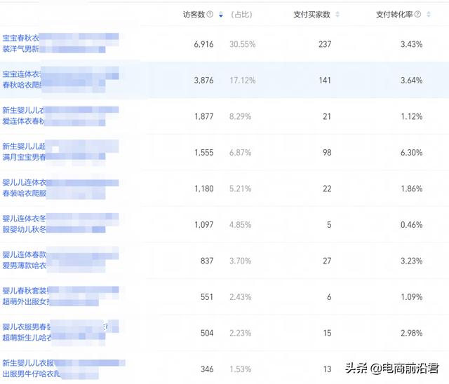Select the visitor count 1,180
The height and width of the screenshot is (384, 449).
[x=204, y=188]
